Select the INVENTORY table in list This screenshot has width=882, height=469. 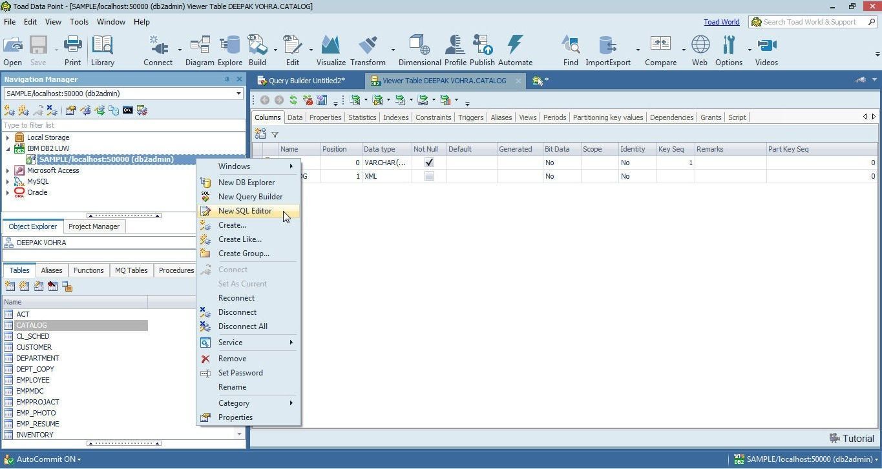[x=34, y=435]
